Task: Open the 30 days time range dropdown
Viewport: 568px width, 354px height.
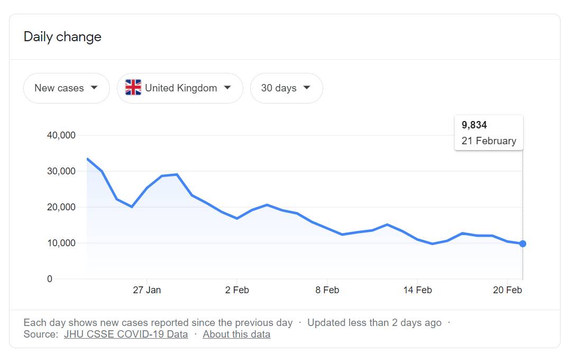Action: 286,88
